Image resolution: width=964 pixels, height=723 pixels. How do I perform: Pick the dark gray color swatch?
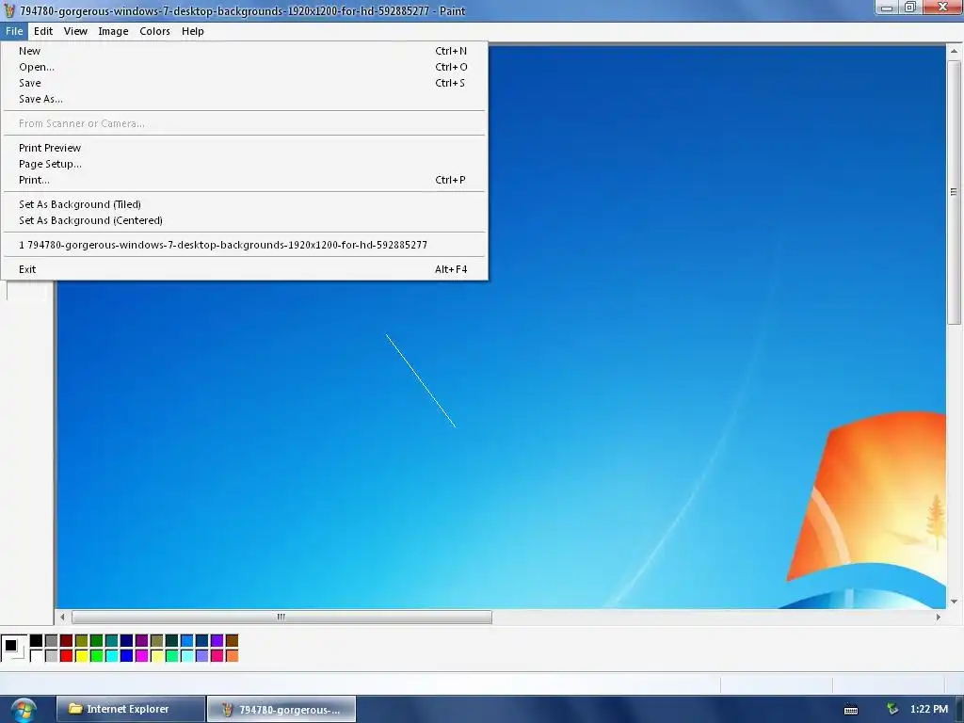52,640
